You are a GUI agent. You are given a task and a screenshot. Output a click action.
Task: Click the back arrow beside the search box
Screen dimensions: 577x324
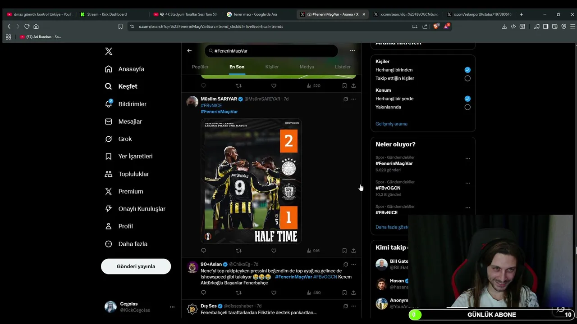[x=189, y=51]
